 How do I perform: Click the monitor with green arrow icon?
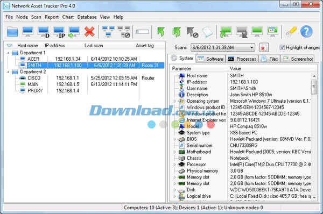pos(74,32)
